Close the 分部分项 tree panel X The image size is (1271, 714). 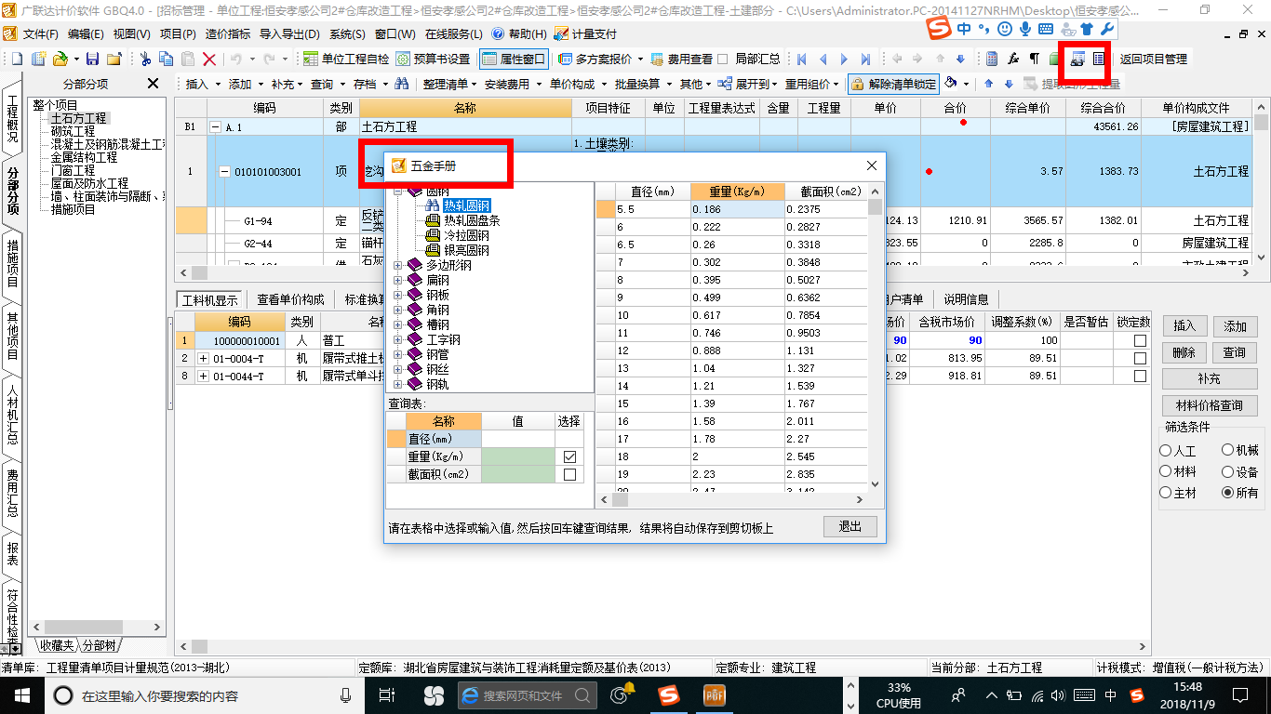coord(154,84)
